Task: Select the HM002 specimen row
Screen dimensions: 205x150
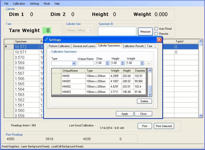Action: point(73,86)
